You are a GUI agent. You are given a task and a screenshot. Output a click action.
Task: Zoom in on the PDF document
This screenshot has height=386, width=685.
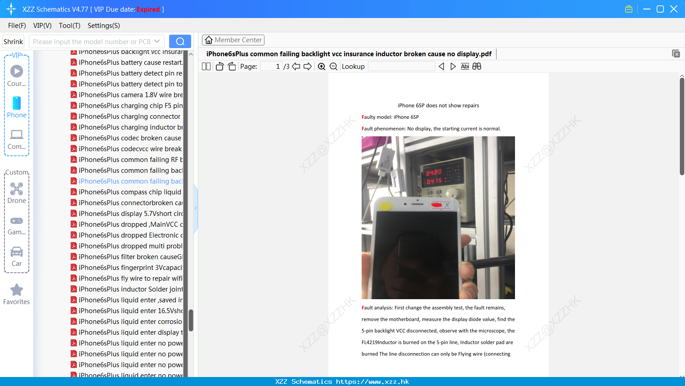pyautogui.click(x=322, y=67)
